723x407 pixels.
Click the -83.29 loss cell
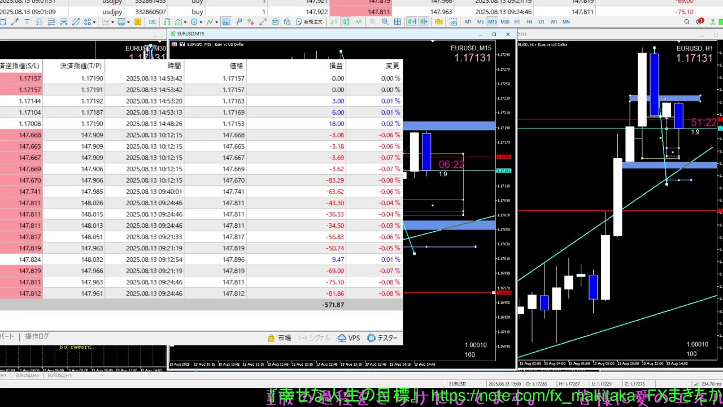pyautogui.click(x=336, y=180)
